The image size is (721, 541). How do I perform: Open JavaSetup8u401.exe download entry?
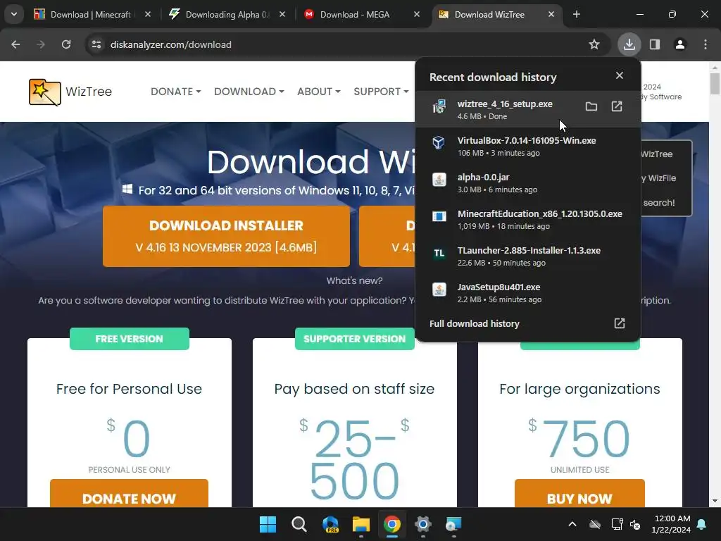point(528,293)
